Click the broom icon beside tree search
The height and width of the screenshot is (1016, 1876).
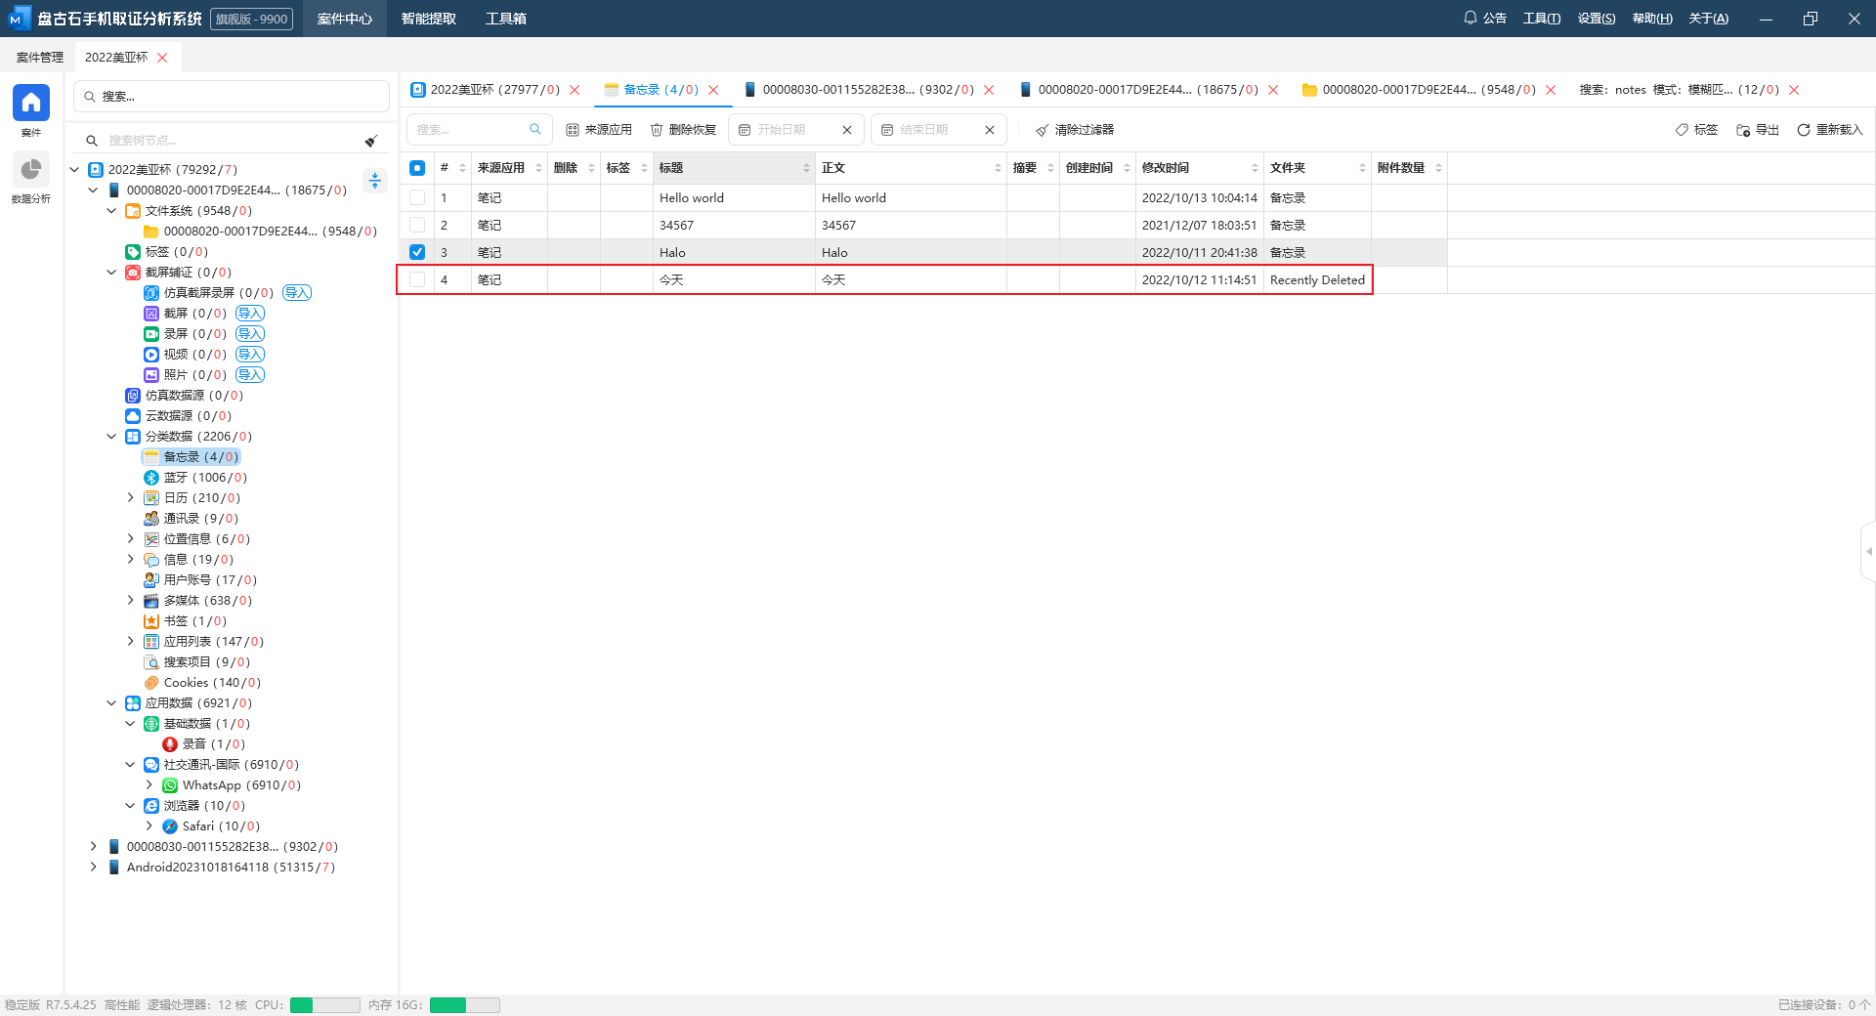[371, 141]
